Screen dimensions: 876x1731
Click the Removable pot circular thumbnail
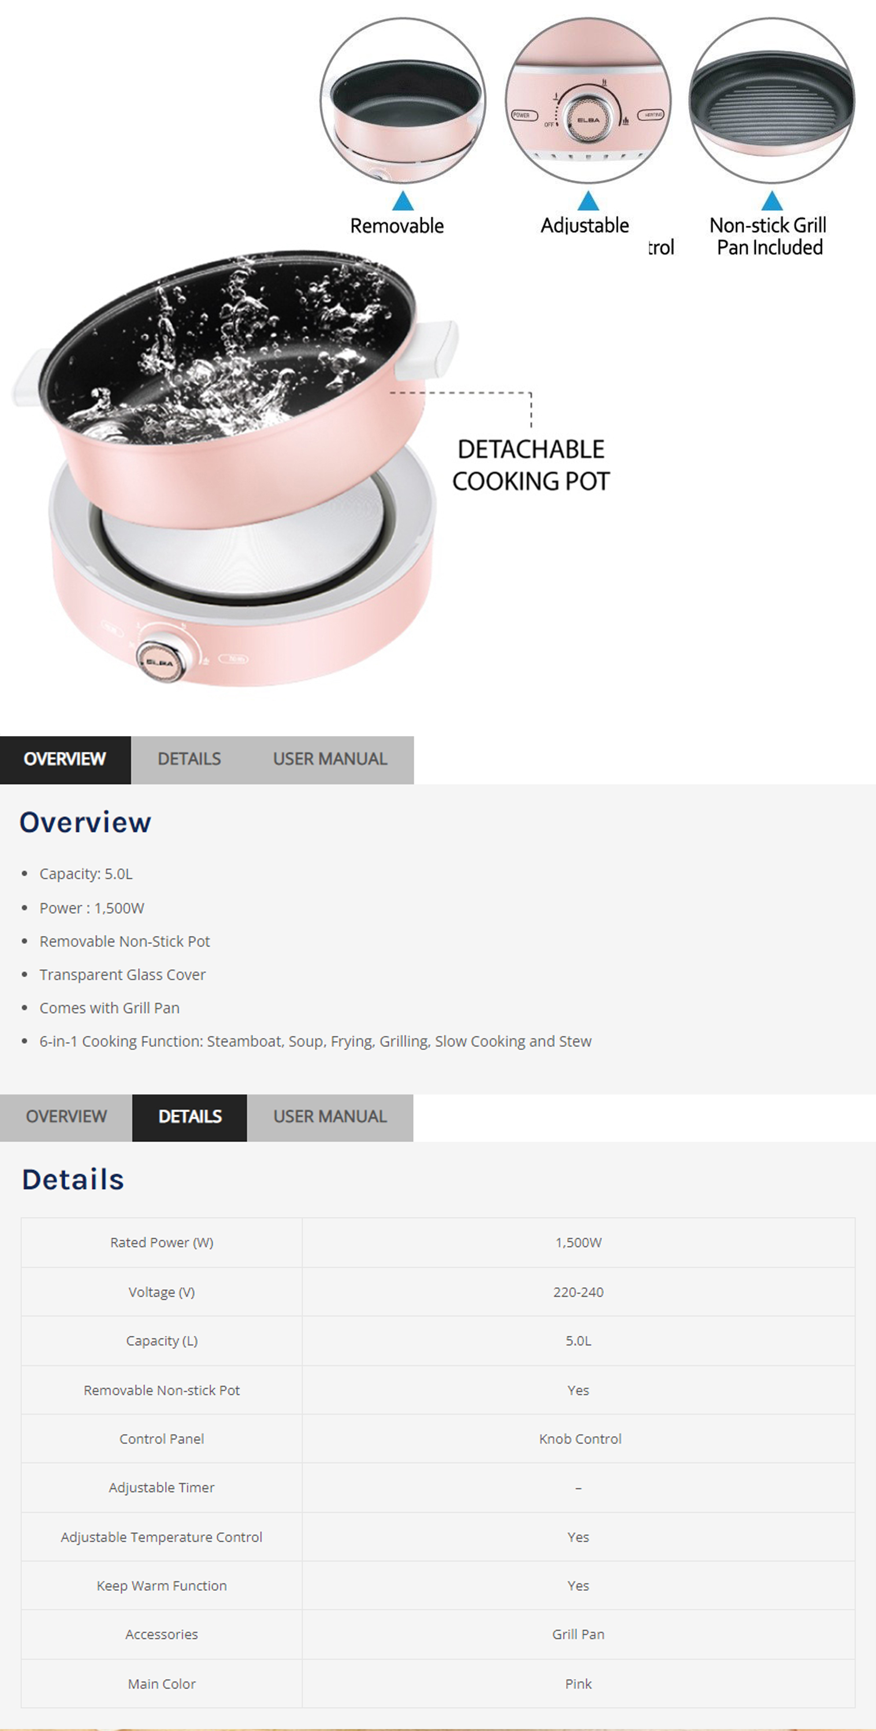[402, 101]
